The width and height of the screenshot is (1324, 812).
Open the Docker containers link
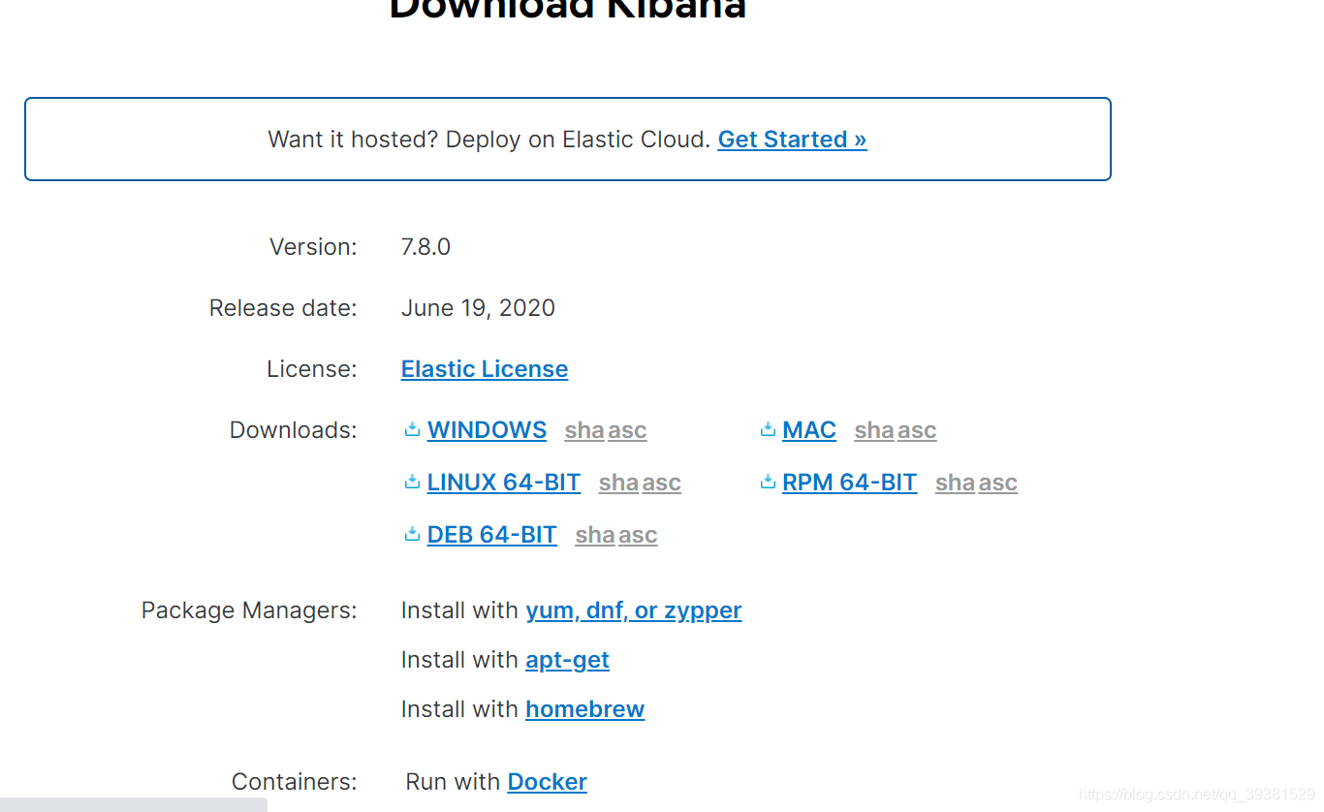pyautogui.click(x=547, y=782)
